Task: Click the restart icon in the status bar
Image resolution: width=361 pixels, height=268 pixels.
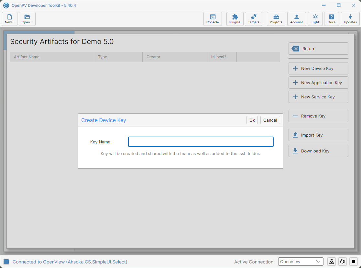Action: tap(343, 262)
